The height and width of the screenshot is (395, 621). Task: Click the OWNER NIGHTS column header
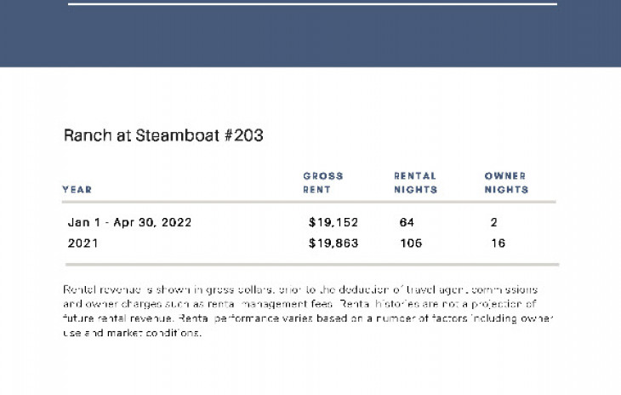click(506, 183)
